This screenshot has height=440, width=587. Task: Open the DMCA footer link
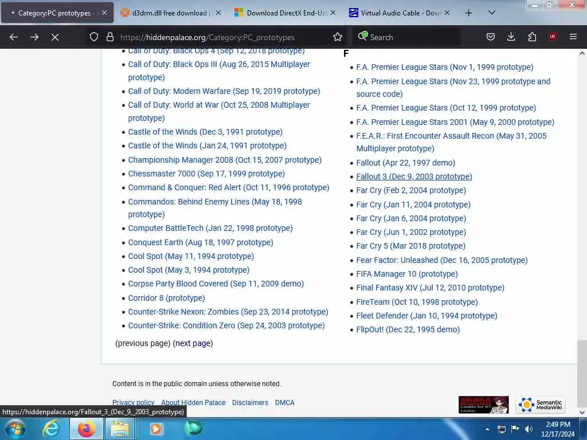284,403
